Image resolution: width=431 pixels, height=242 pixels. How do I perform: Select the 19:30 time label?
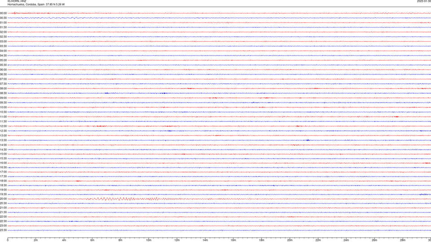(x=3, y=194)
